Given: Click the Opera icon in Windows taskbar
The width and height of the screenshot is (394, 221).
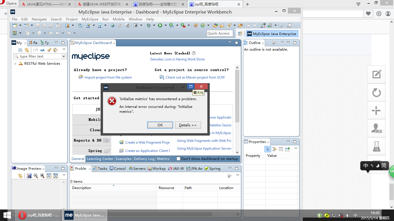Looking at the screenshot, I should [x=22, y=215].
